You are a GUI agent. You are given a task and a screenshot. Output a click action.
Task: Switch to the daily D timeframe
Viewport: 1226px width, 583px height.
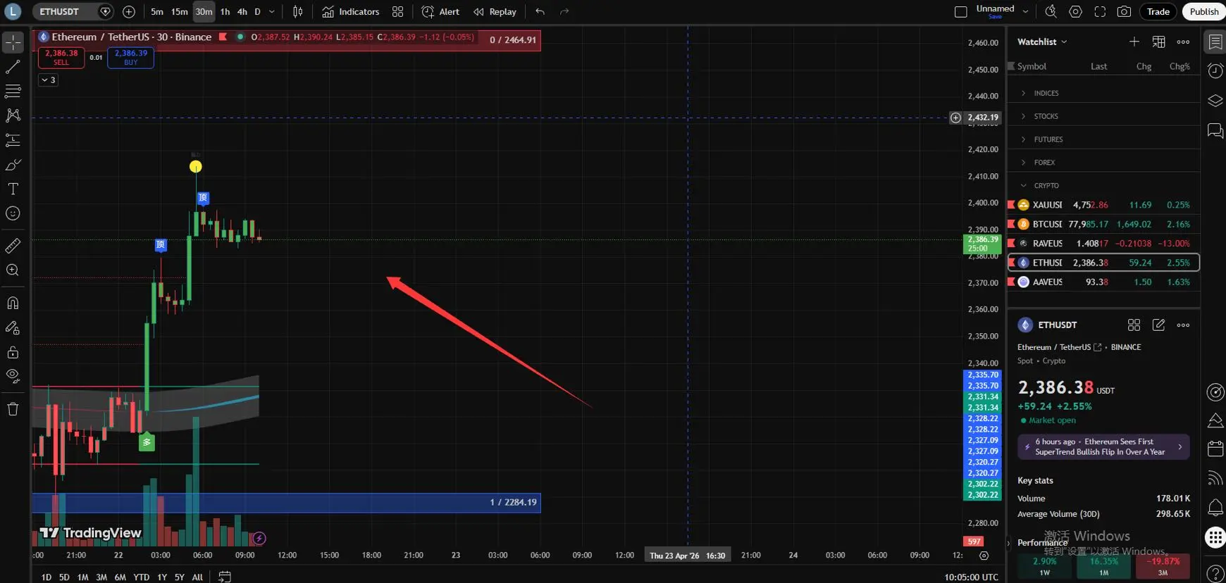point(257,12)
